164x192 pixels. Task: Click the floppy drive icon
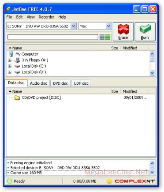(x=17, y=60)
